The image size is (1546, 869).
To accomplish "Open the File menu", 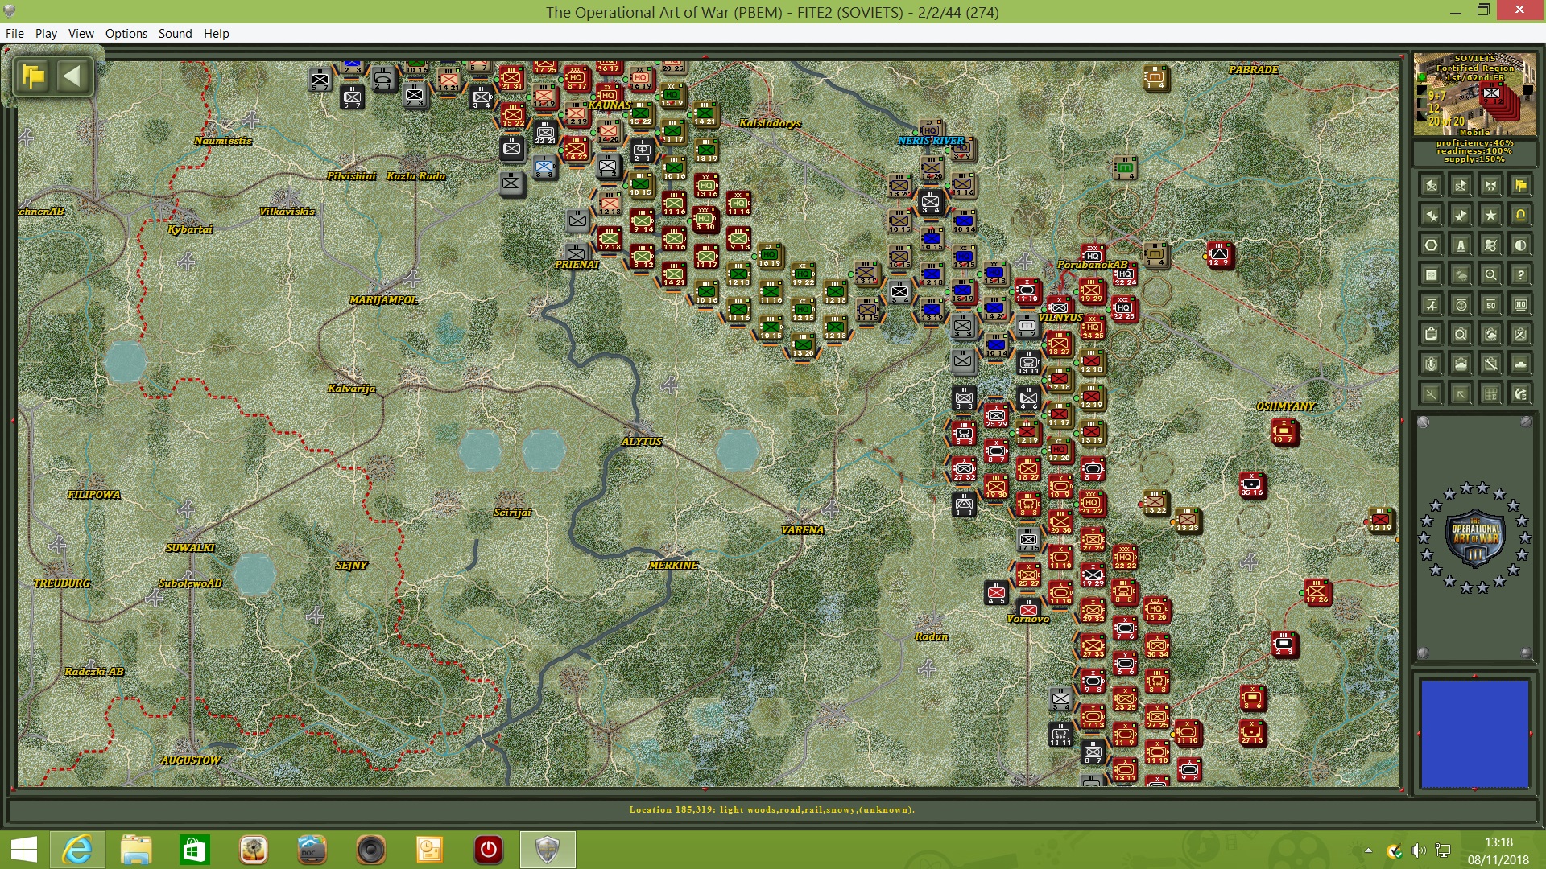I will tap(14, 34).
